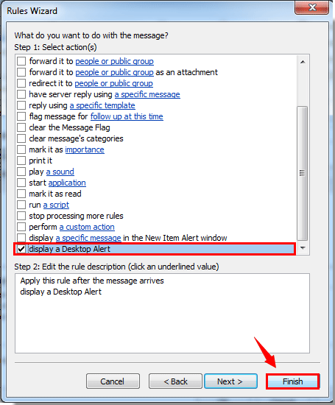Click the Finish button
The height and width of the screenshot is (405, 335).
[292, 381]
